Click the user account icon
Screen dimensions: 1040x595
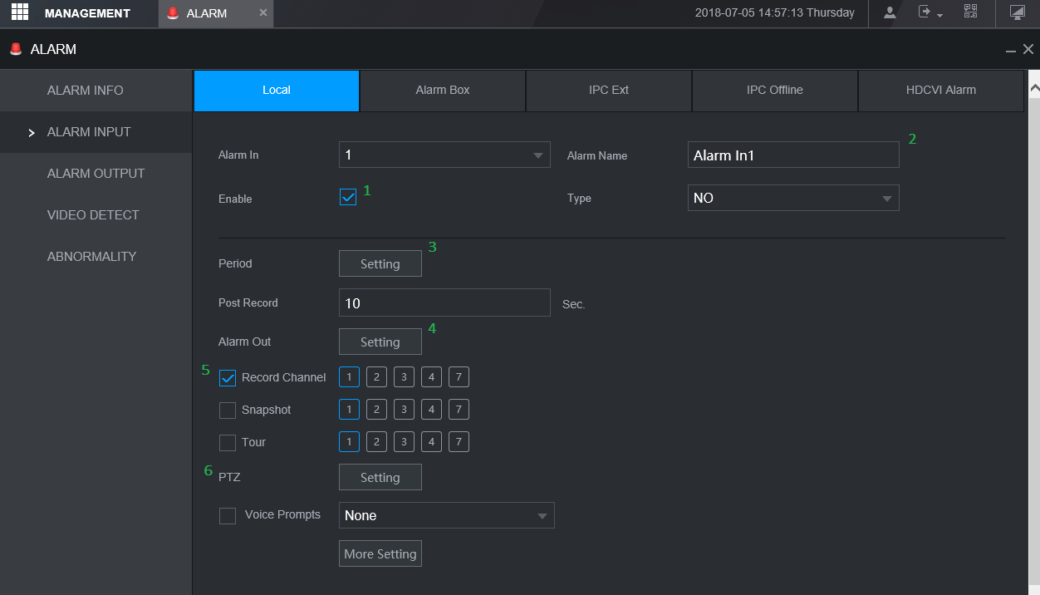click(890, 12)
